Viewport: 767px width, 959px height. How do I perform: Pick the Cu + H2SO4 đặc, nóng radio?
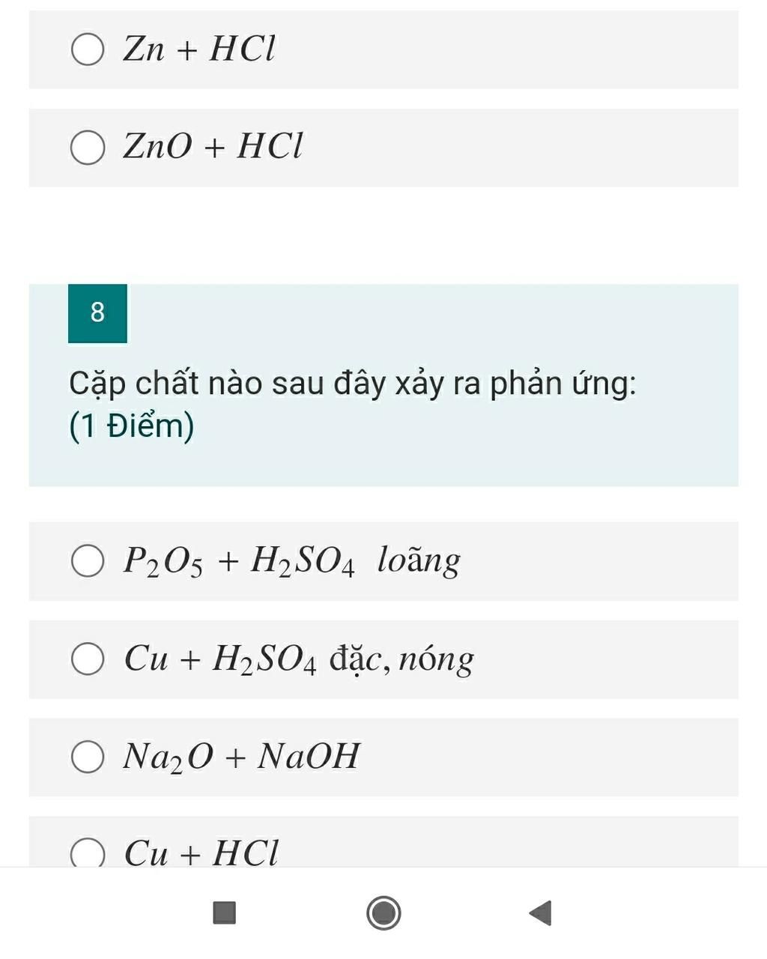88,659
